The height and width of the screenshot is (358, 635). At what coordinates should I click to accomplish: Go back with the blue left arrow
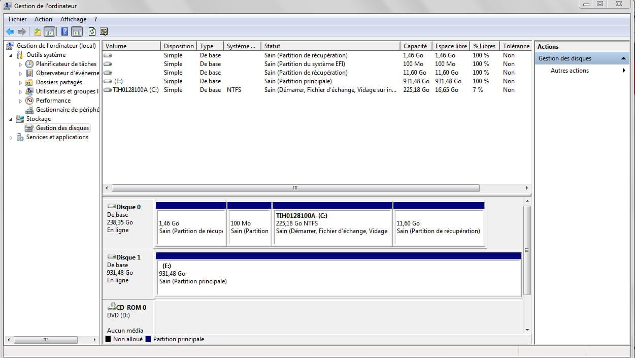click(10, 31)
